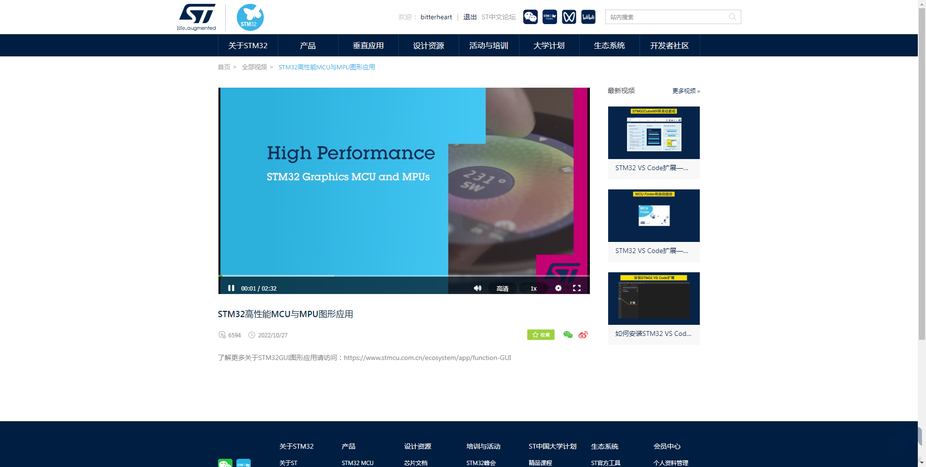Pause the video playback

tap(231, 288)
